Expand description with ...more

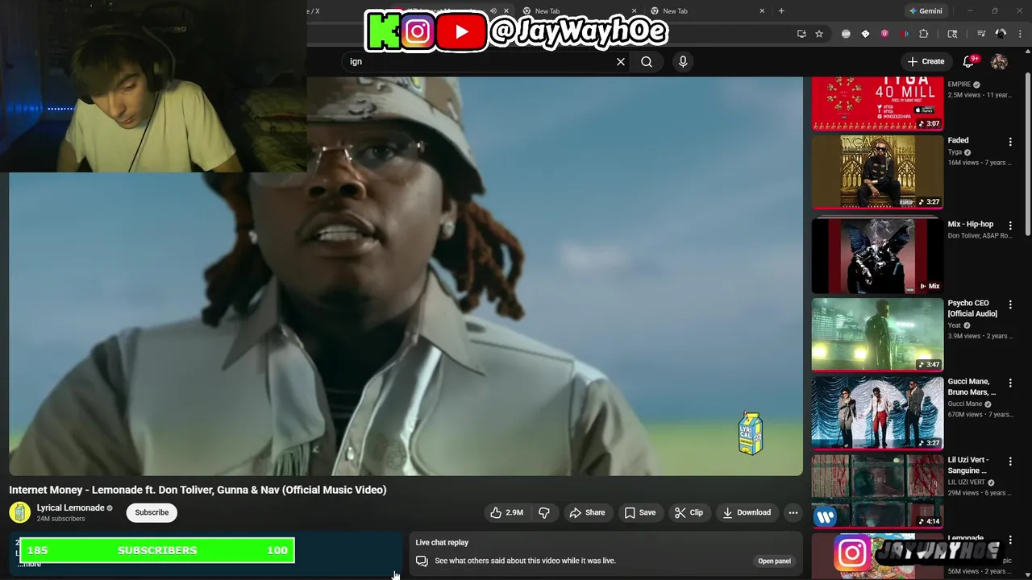pos(30,564)
